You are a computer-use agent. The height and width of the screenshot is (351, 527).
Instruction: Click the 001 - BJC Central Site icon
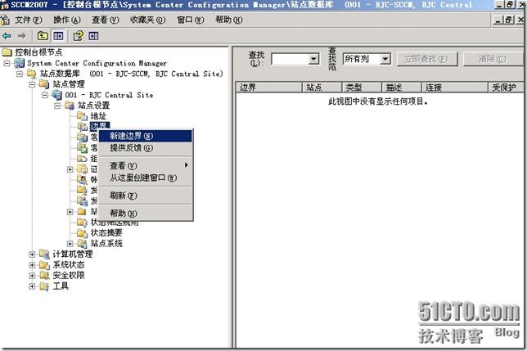pyautogui.click(x=56, y=95)
